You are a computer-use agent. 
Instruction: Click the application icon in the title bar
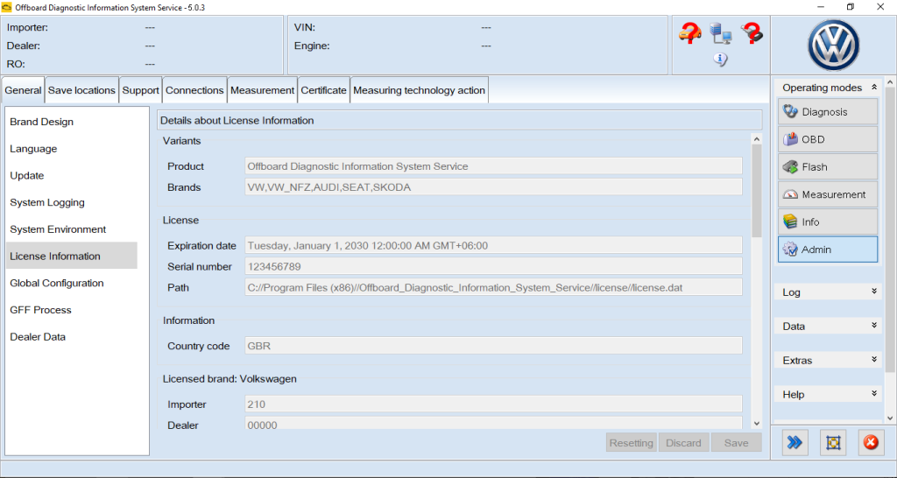(x=7, y=7)
